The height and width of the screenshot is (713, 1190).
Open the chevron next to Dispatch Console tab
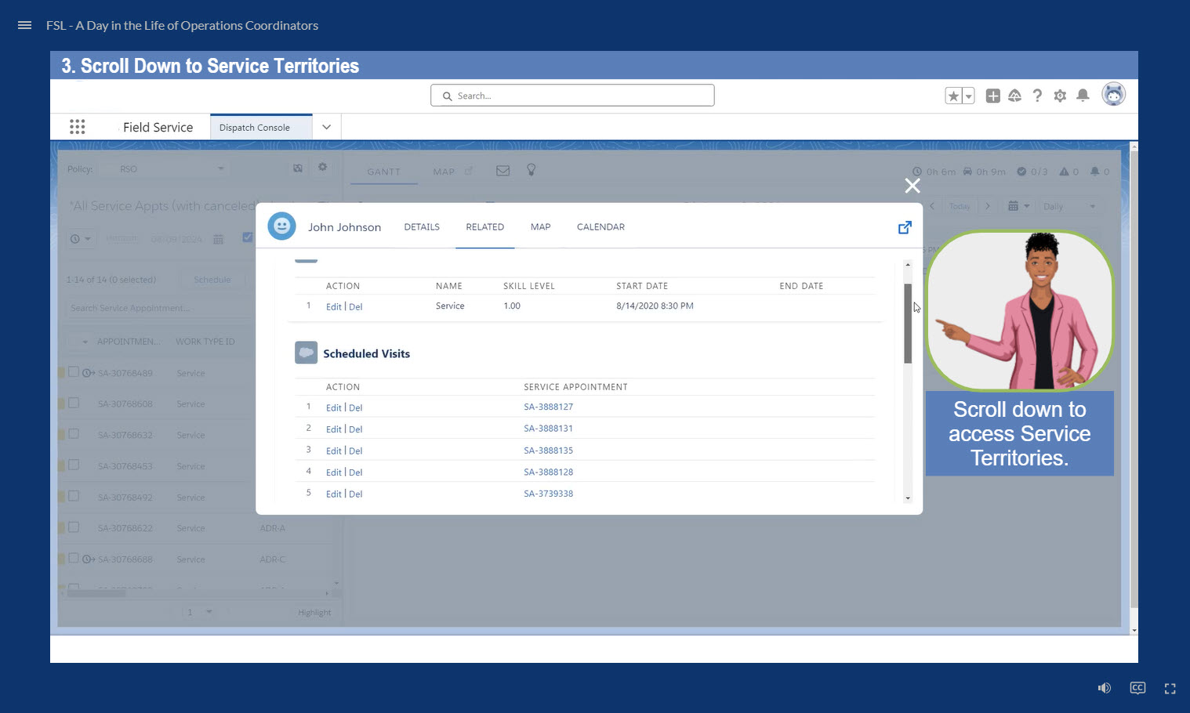(x=327, y=126)
